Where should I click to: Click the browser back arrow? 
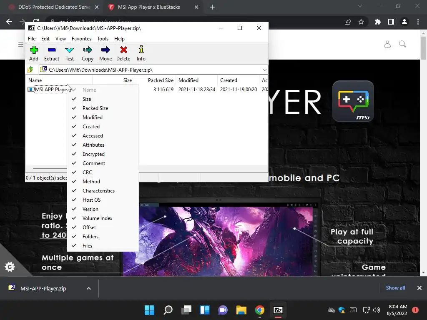tap(9, 22)
